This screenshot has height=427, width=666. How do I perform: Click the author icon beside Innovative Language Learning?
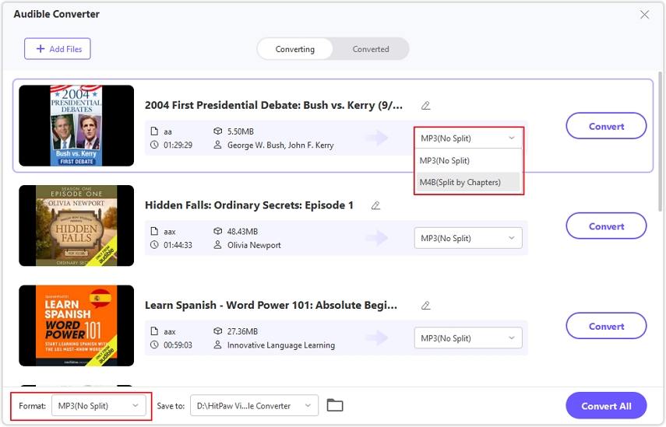217,345
